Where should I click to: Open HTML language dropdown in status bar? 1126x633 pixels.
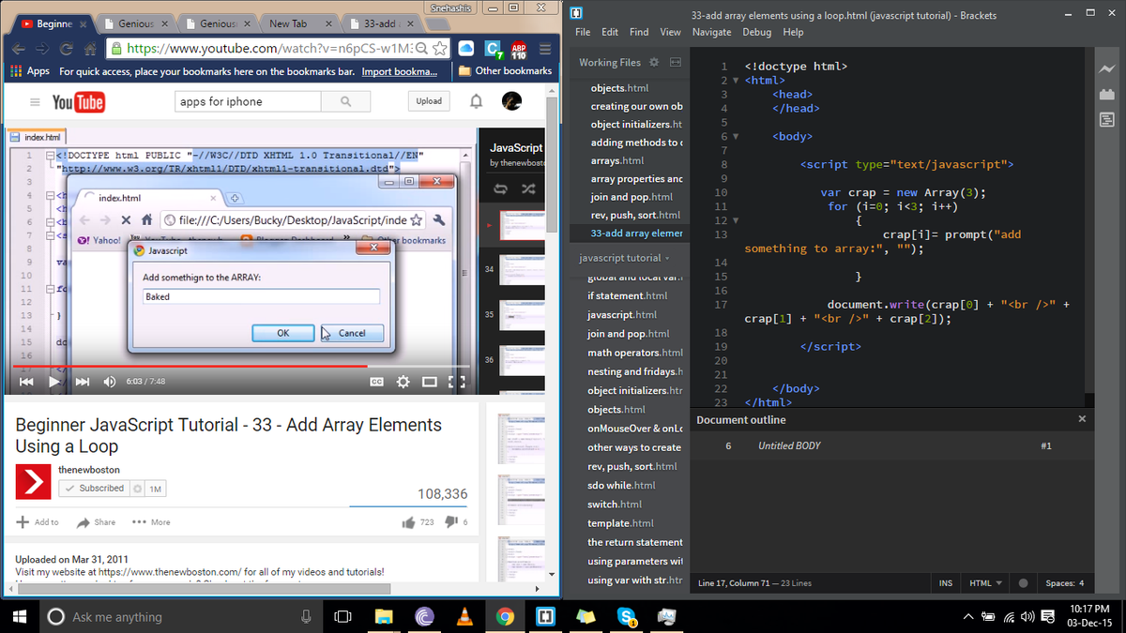985,583
